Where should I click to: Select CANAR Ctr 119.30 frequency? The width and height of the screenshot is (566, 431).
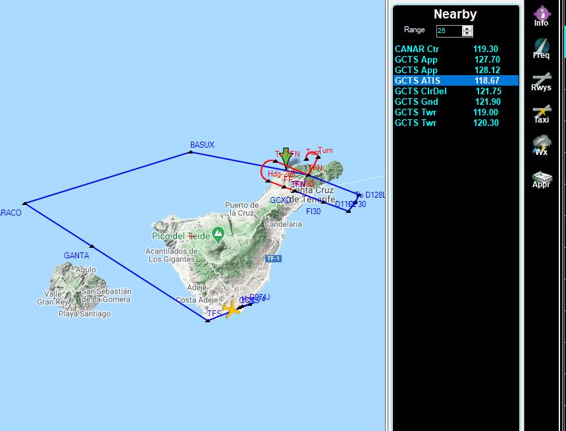pyautogui.click(x=456, y=49)
